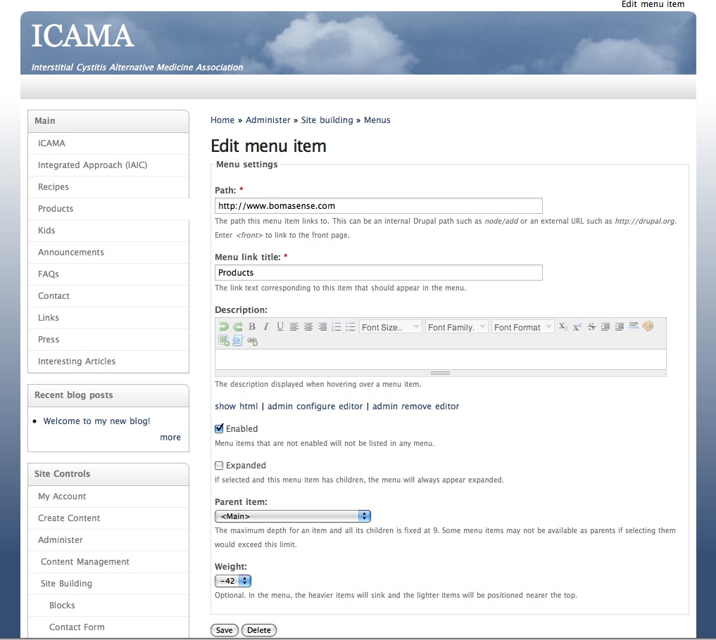
Task: Apply italic formatting in the editor toolbar
Action: [x=265, y=326]
